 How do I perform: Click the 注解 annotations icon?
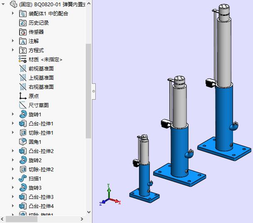pos(23,41)
